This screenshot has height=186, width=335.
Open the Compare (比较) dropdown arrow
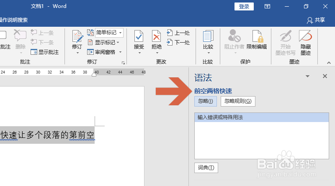tap(209, 53)
